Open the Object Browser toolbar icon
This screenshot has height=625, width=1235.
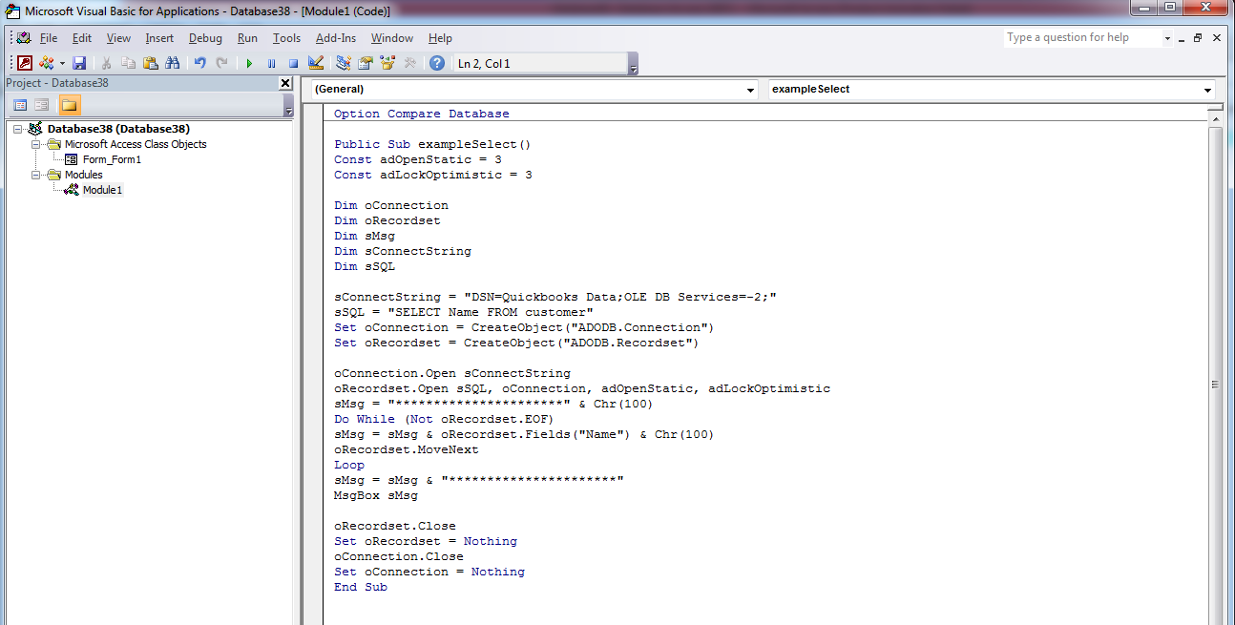pos(387,63)
